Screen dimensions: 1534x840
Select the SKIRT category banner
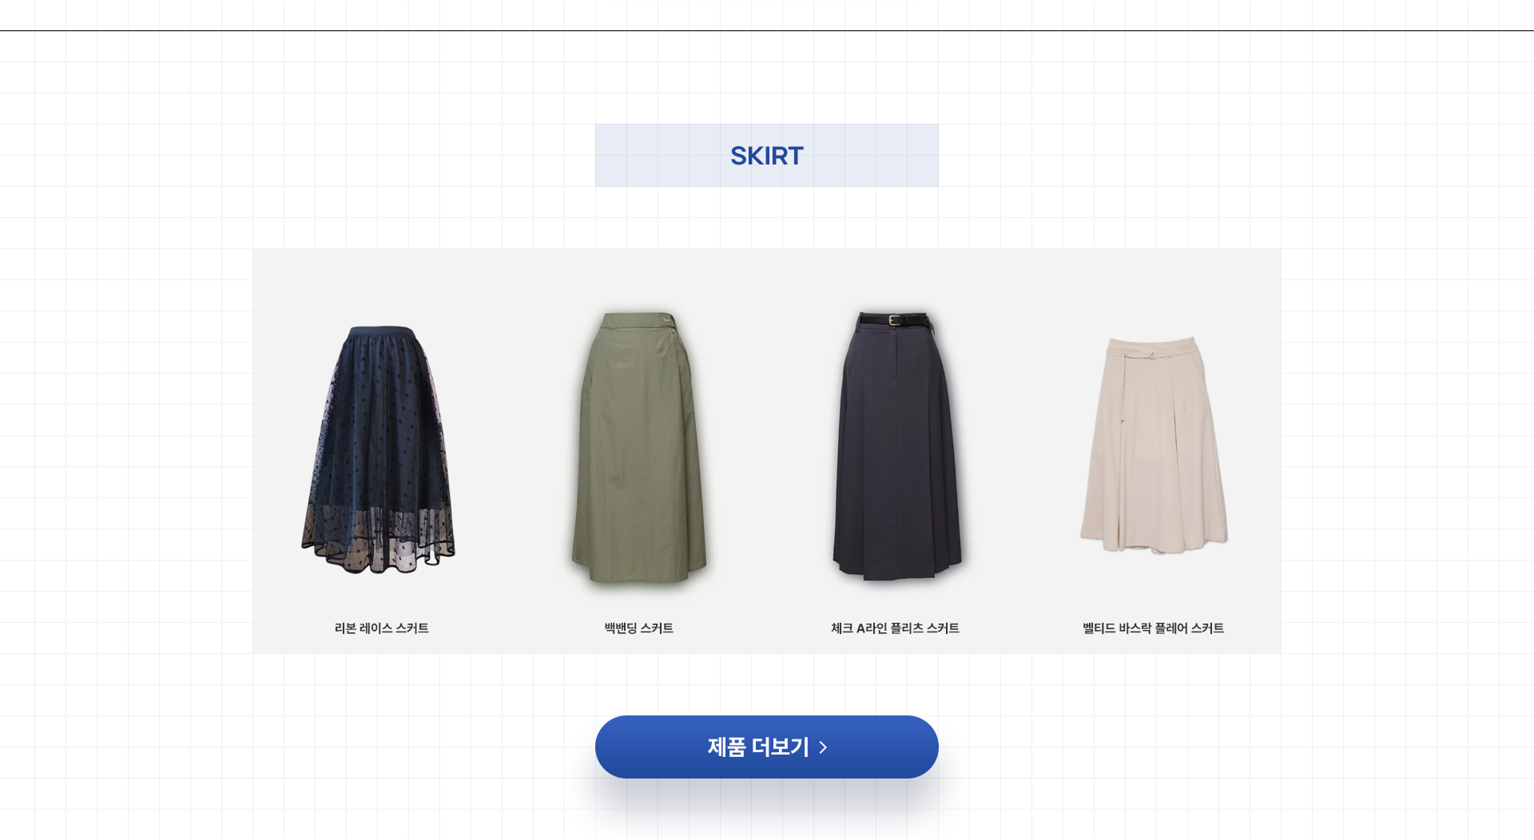[x=767, y=155]
